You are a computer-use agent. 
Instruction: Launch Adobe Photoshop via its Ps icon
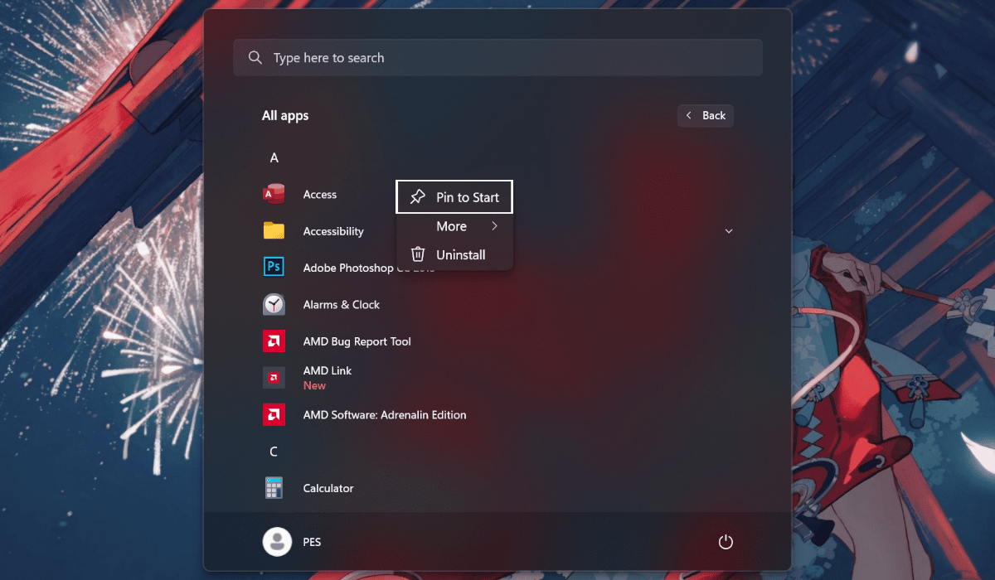(x=274, y=268)
